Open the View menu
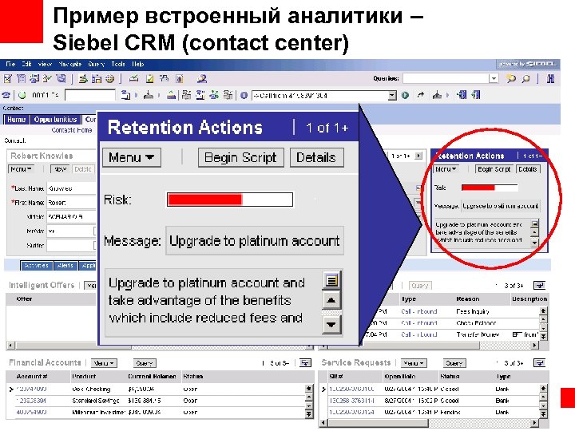The width and height of the screenshot is (575, 431). [45, 64]
